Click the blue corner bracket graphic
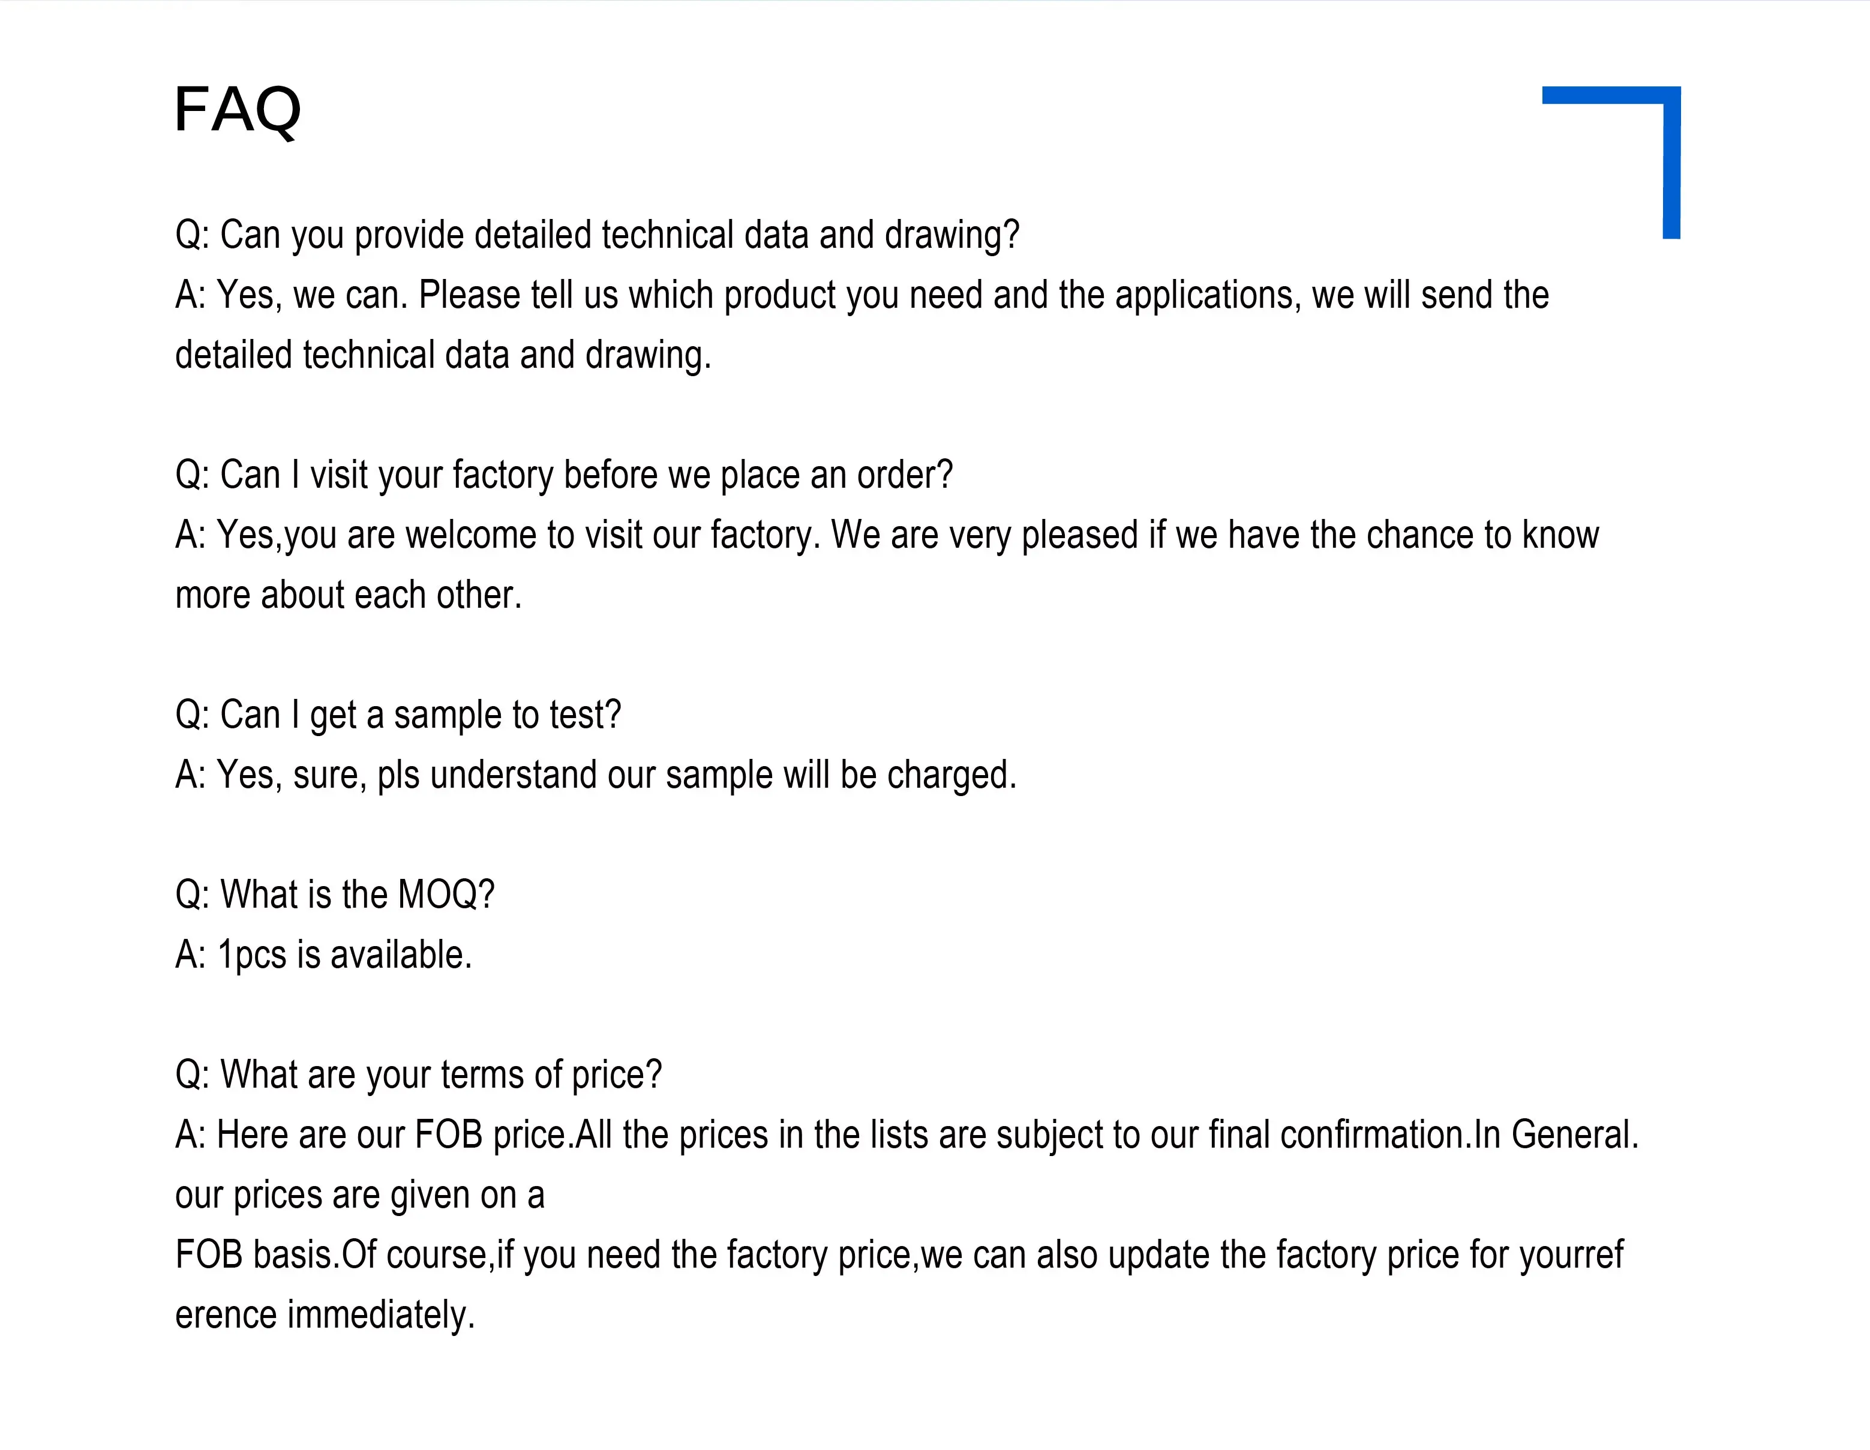The width and height of the screenshot is (1870, 1450). (1611, 162)
